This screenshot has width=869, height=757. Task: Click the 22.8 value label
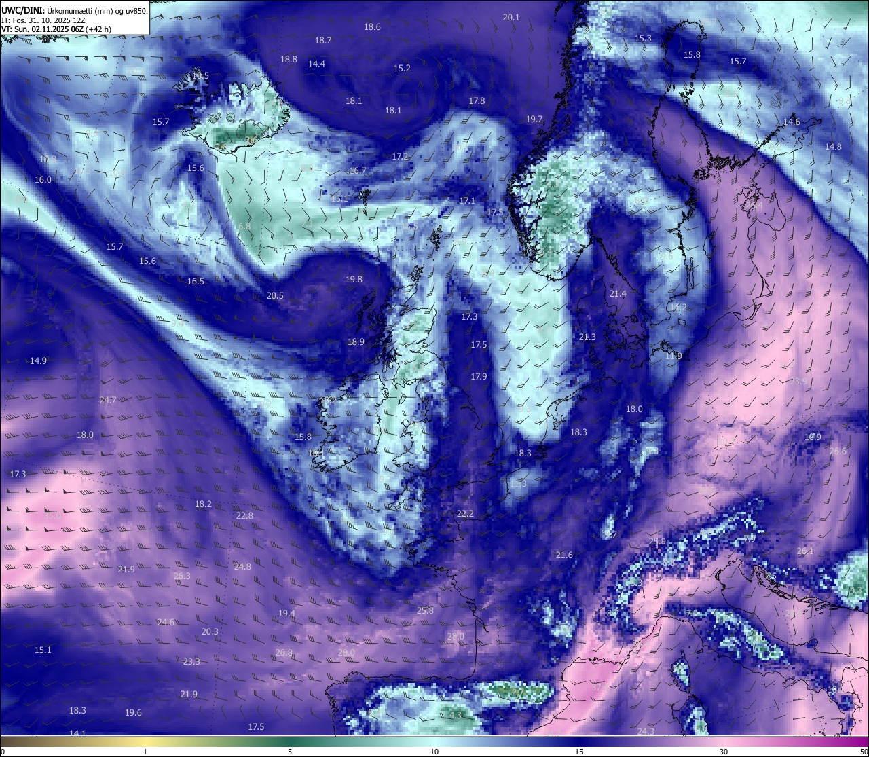tap(244, 516)
